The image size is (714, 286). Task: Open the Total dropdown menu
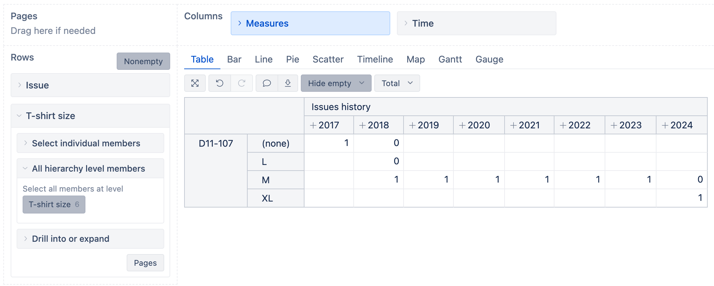397,83
